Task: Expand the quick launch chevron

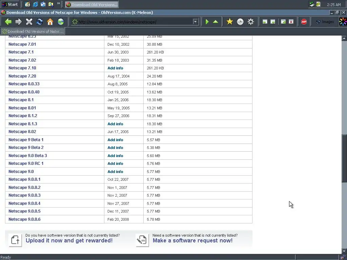Action: click(x=58, y=3)
